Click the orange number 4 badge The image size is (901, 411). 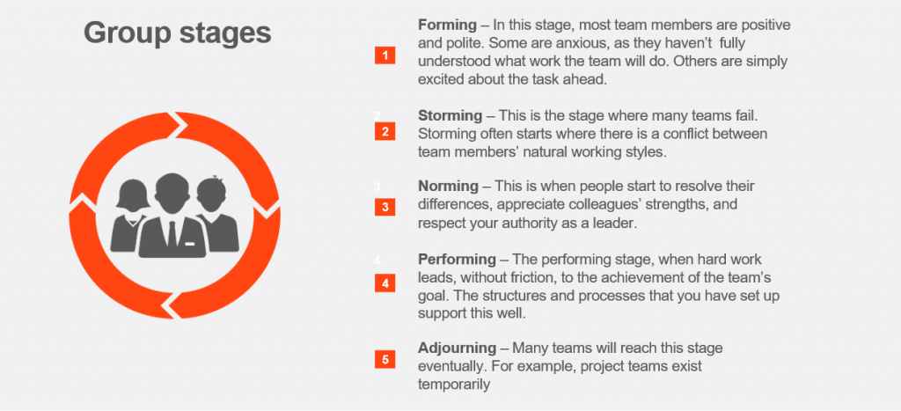385,283
